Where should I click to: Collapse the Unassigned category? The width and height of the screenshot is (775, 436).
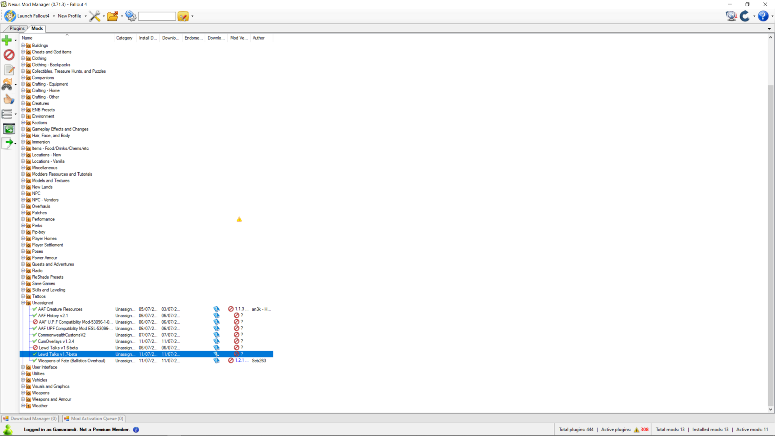pos(23,303)
